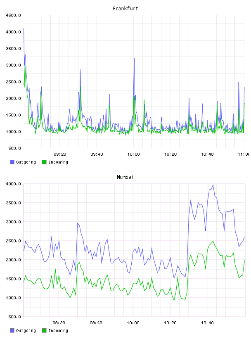
Task: Click the 3500.0 label on Mumbai y-axis
Action: point(13,203)
